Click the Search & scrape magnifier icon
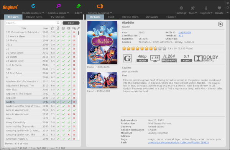 point(58,6)
